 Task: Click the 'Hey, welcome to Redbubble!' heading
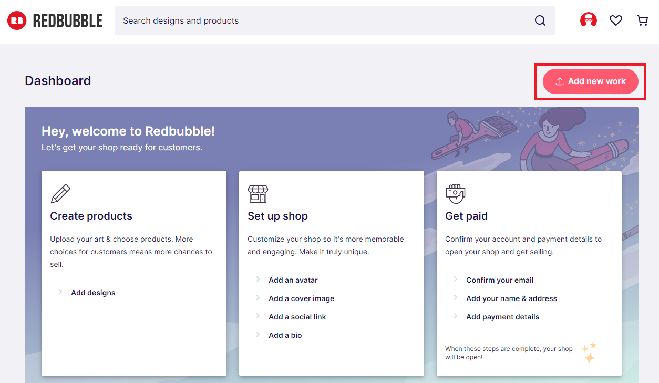point(128,131)
